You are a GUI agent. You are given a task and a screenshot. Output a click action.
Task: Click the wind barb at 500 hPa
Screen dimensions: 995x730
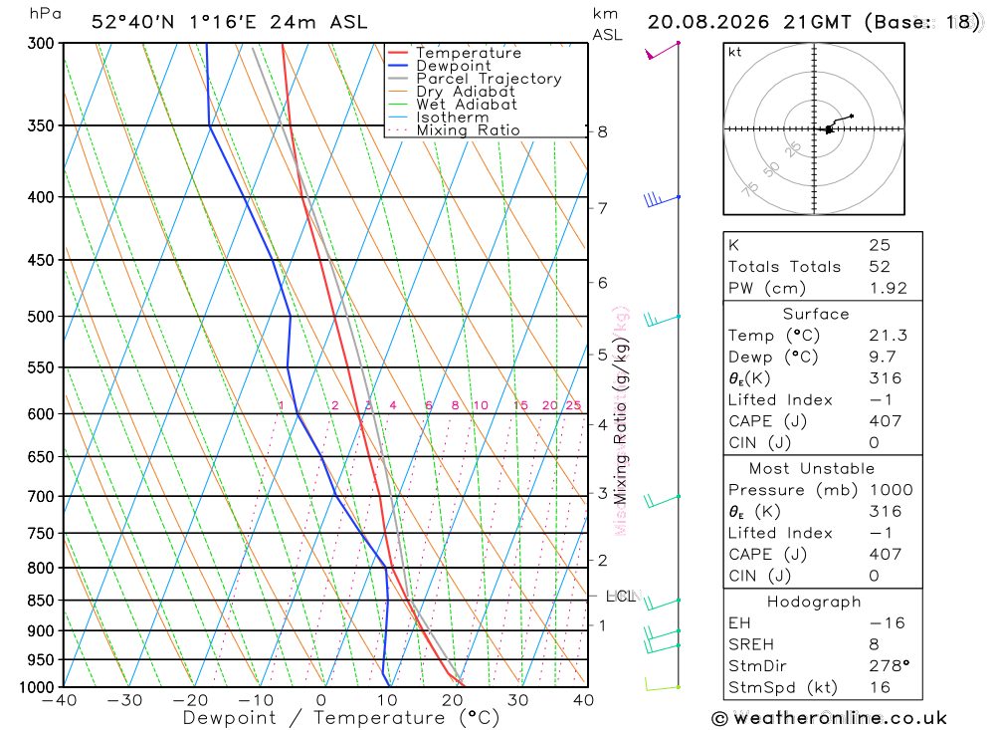(662, 319)
